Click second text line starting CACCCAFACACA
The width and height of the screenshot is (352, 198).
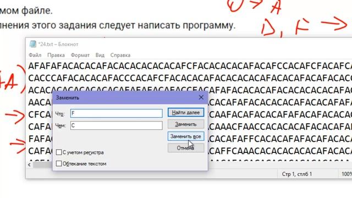click(190, 78)
